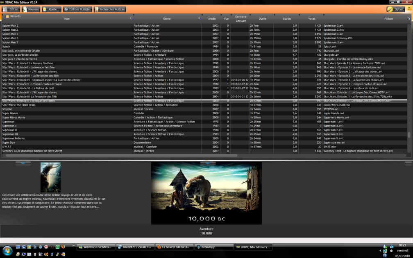
Task: Click the 10,000 BC fanart image
Action: pos(206,193)
